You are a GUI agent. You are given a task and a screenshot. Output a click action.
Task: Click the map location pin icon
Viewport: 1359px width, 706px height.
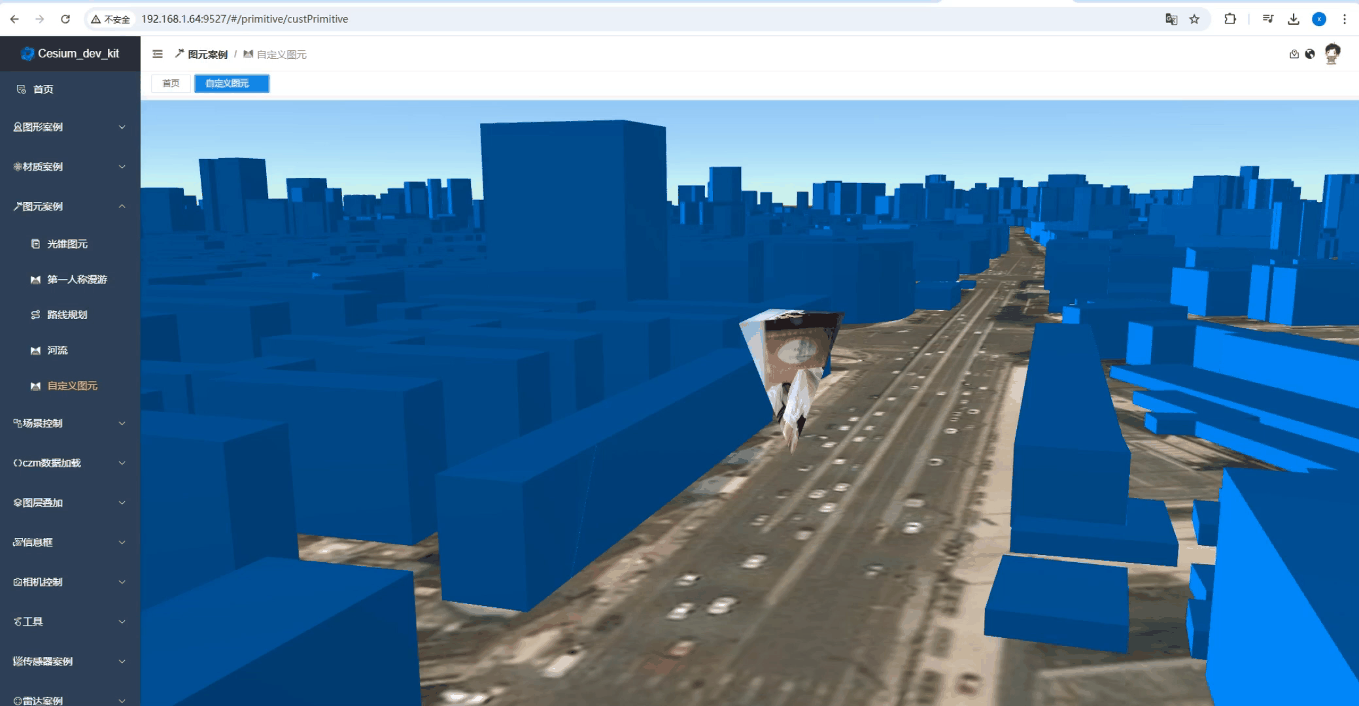[1294, 54]
